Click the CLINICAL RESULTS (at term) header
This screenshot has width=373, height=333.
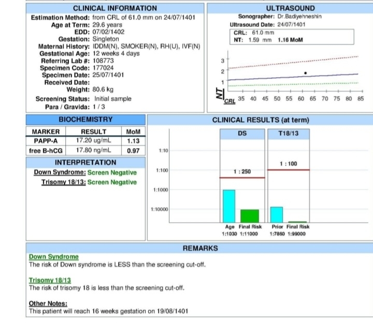point(261,120)
